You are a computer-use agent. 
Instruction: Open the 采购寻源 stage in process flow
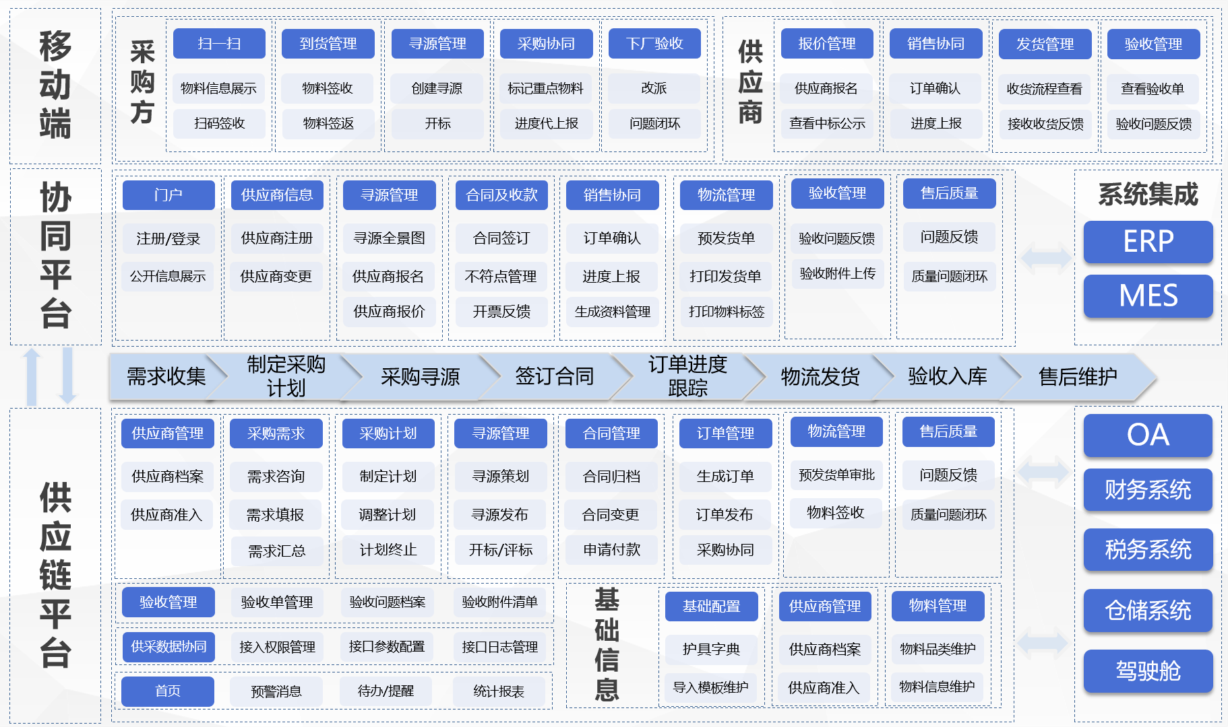pos(421,377)
